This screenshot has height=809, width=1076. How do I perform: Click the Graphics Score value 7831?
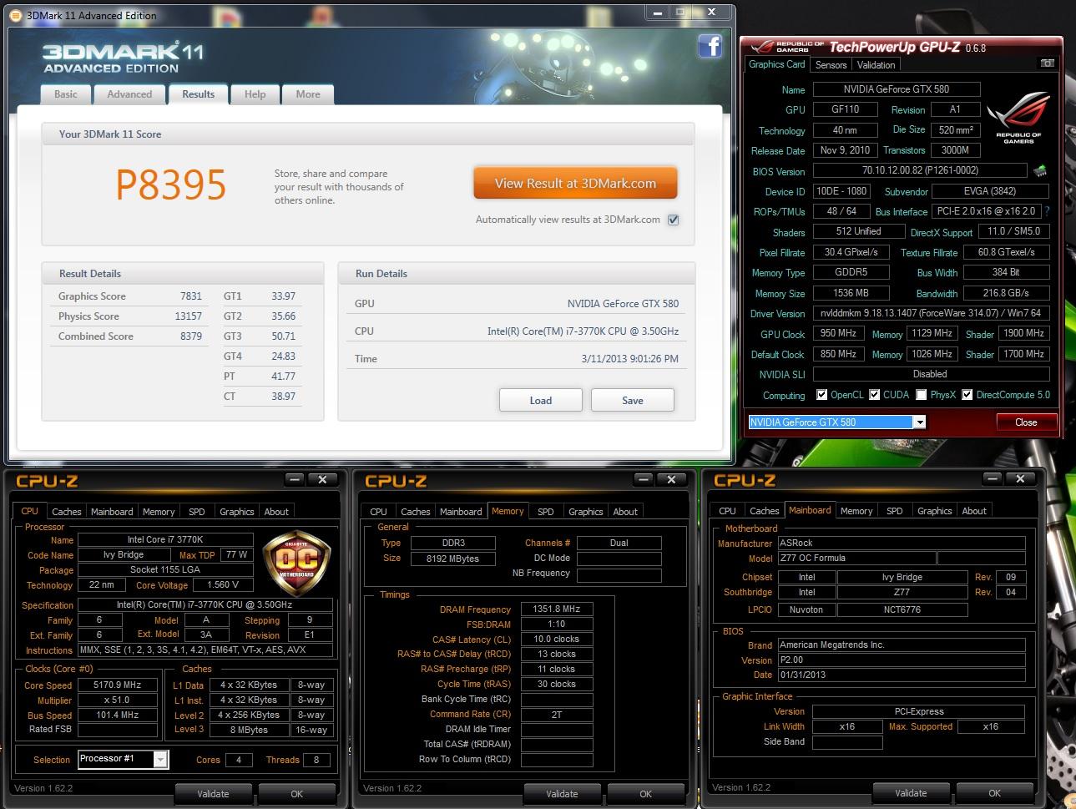tap(191, 296)
